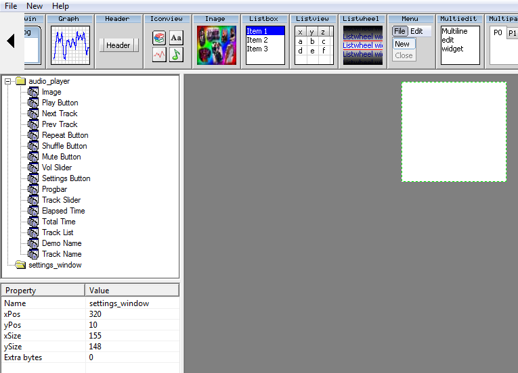This screenshot has height=373, width=518.
Task: Click the xSize value cell
Action: point(132,336)
